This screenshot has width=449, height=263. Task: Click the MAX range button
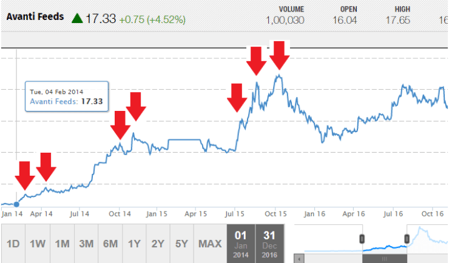point(210,244)
